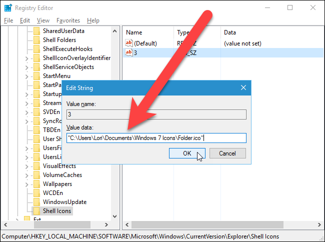
Task: Select the VisualEffects folder icon
Action: pos(36,166)
